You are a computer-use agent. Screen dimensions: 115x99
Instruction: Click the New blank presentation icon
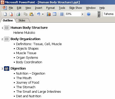(x=5, y=14)
